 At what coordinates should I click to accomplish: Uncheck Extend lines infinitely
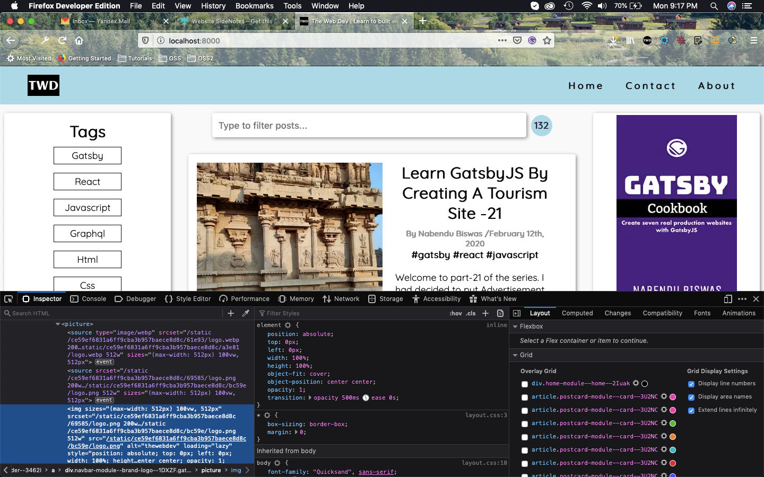coord(691,411)
